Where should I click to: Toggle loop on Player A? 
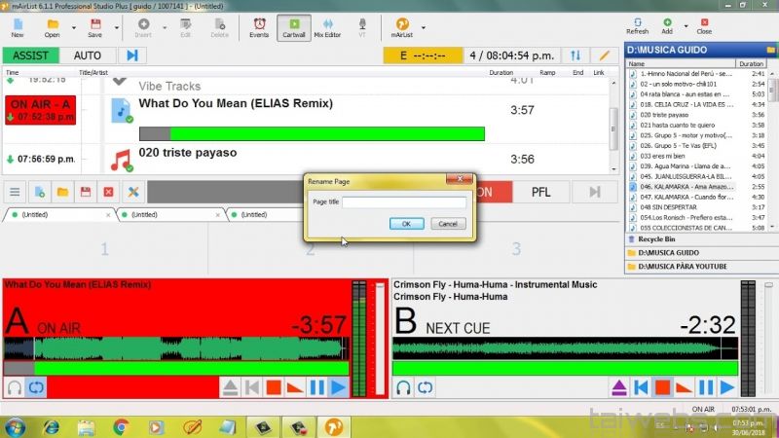38,387
